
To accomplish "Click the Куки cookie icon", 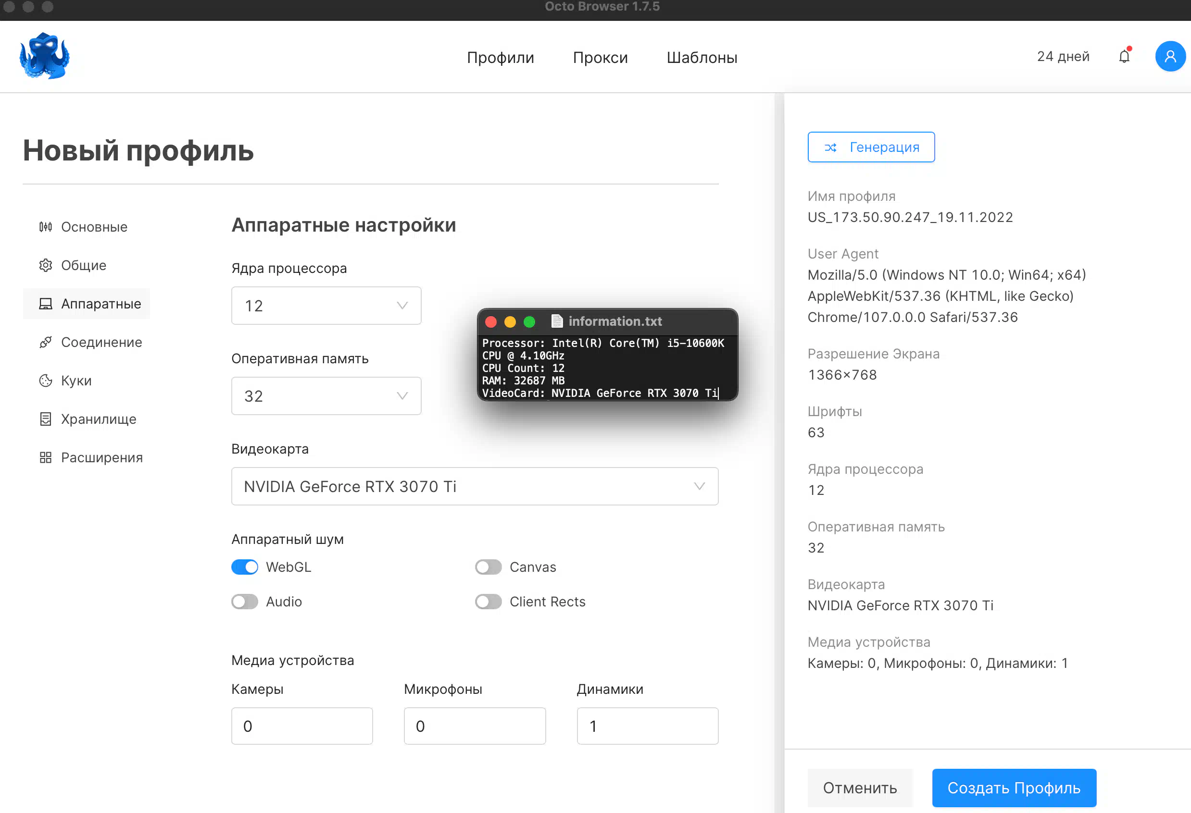I will tap(46, 380).
